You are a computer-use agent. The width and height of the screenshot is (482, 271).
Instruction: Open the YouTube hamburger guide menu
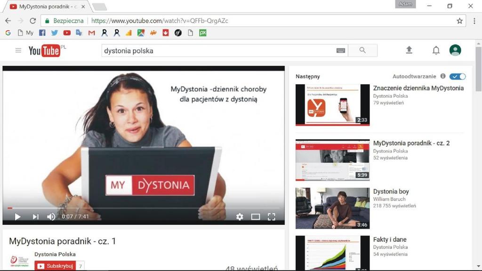click(18, 50)
